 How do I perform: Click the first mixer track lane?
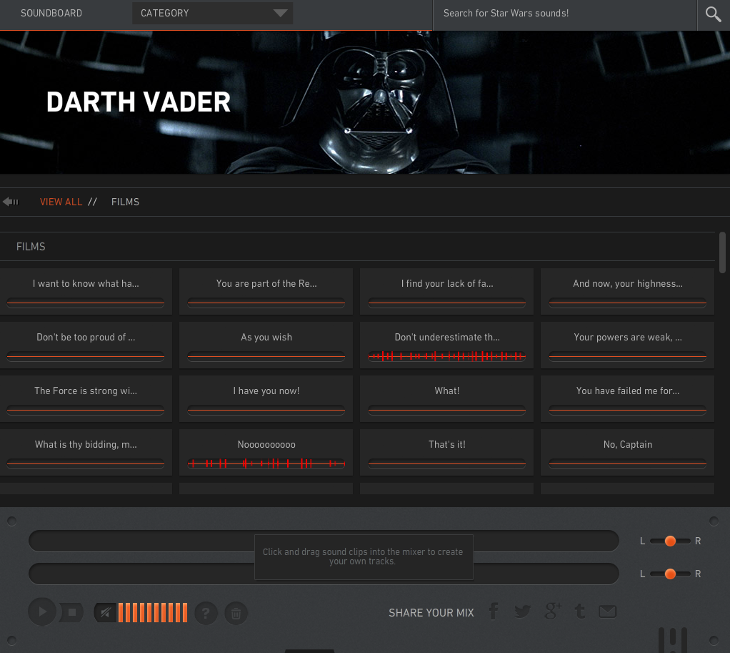324,541
